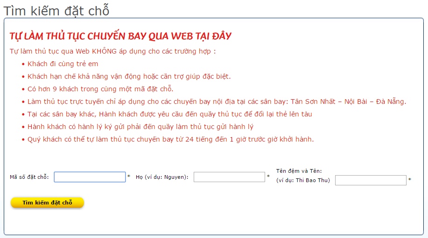Click the page title Tìm kiếm đặt chỗ

point(59,11)
